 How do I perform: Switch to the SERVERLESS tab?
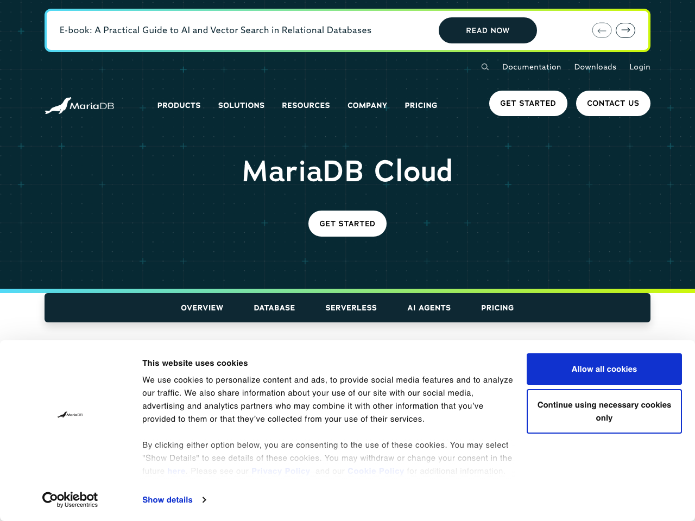click(x=351, y=308)
